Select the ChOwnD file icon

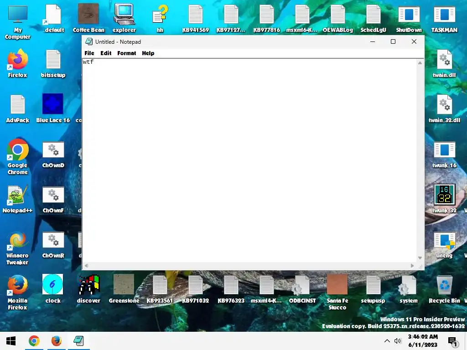click(53, 154)
